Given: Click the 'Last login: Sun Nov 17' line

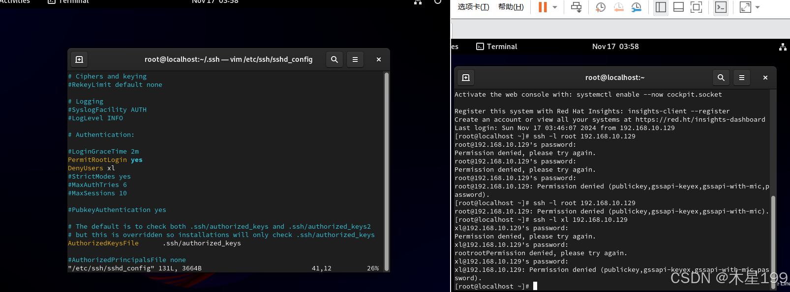Looking at the screenshot, I should pos(565,128).
